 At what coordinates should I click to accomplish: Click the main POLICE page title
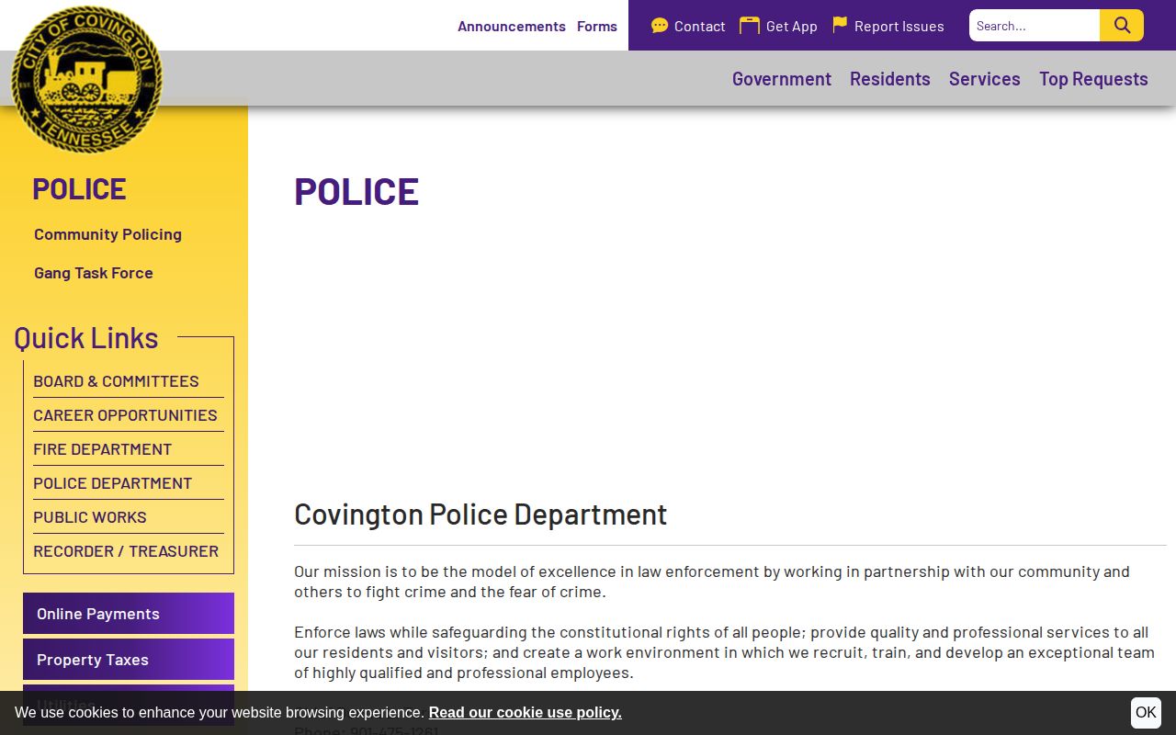click(356, 191)
